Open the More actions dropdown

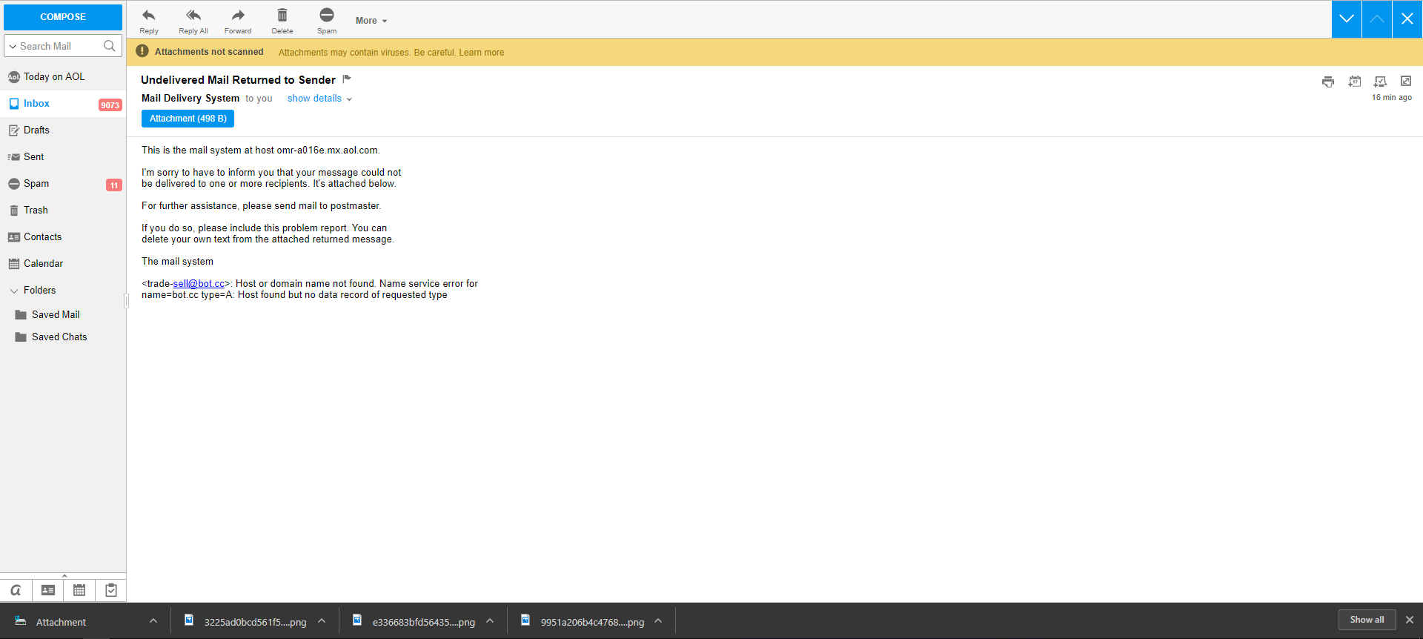371,21
